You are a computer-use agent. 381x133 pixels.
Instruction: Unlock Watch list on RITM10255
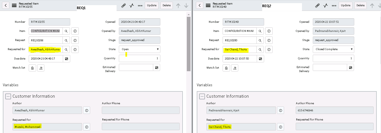(32, 68)
